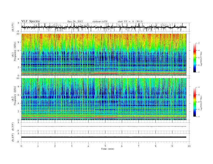Click the ch.1 color bar log(PSD) label
The height and width of the screenshot is (164, 213).
click(201, 59)
